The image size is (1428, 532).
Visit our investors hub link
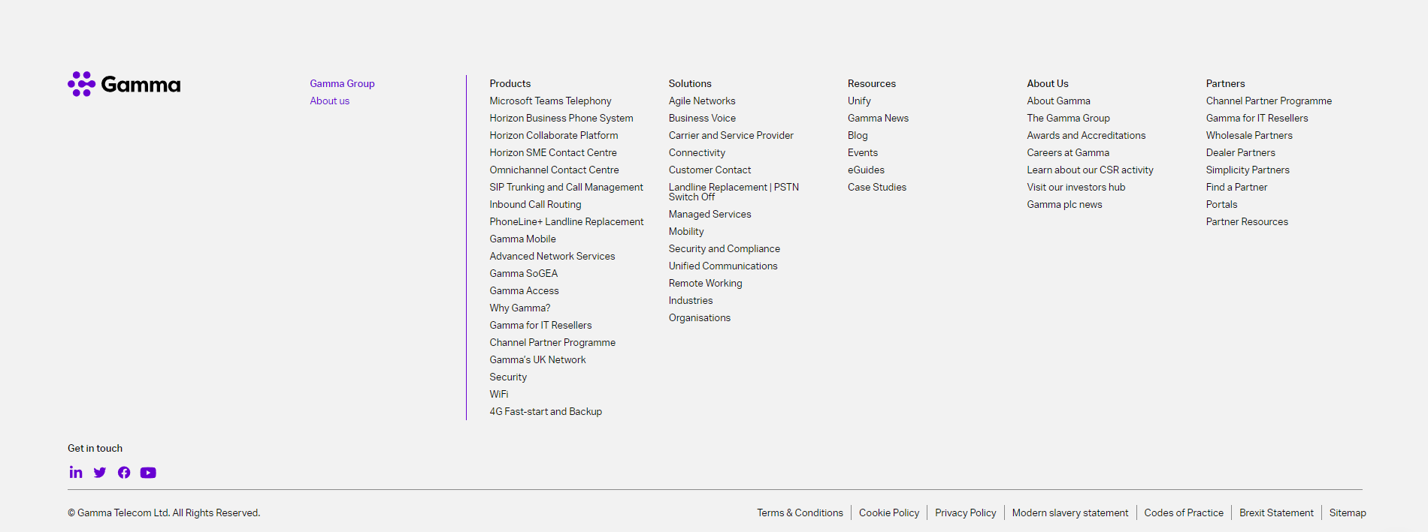pos(1076,187)
